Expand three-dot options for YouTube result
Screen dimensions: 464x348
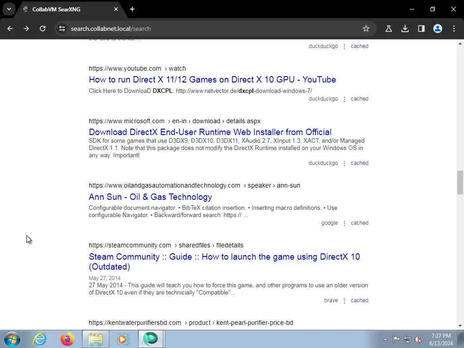pyautogui.click(x=344, y=99)
